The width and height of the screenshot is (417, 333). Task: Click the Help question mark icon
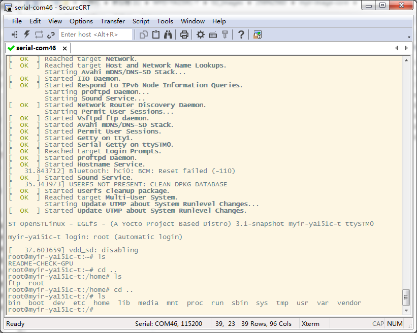tap(241, 35)
